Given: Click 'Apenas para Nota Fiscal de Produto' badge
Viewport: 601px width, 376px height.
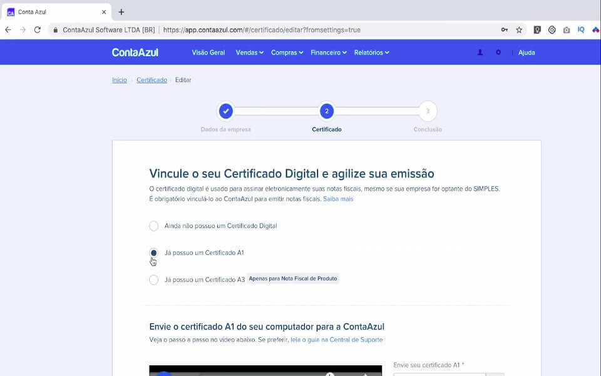Looking at the screenshot, I should 293,278.
